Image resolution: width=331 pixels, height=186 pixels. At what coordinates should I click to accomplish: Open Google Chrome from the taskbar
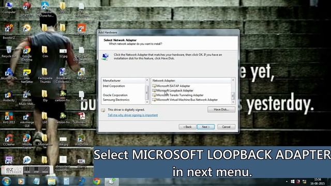(97, 181)
